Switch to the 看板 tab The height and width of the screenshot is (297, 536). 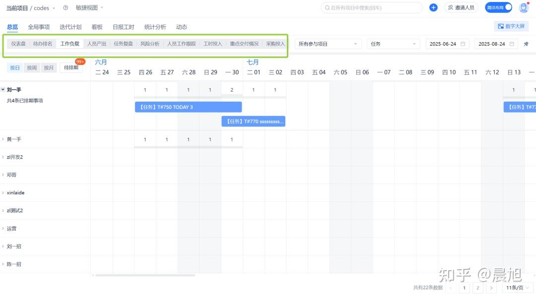point(97,27)
